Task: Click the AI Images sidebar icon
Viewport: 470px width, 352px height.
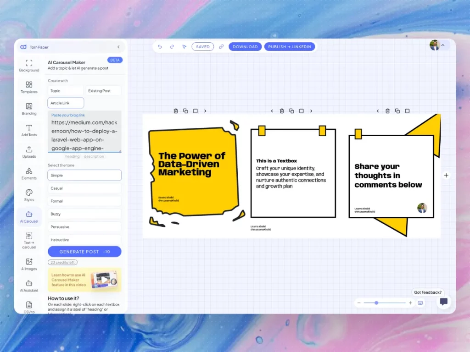Action: 29,265
